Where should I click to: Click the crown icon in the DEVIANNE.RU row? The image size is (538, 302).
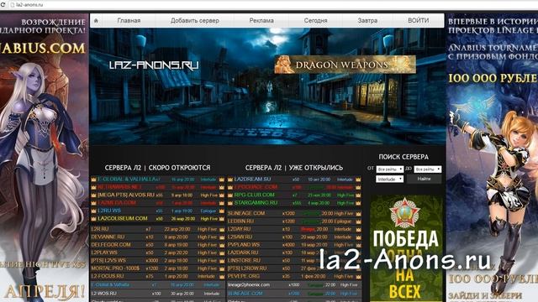pos(222,237)
